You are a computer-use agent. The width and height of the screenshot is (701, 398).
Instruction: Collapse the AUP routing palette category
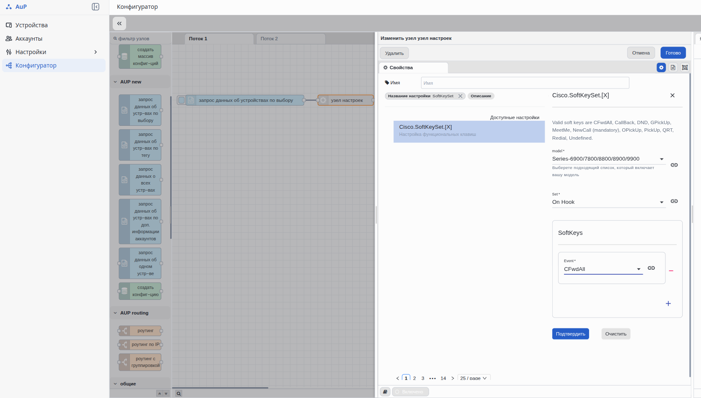[x=141, y=313]
